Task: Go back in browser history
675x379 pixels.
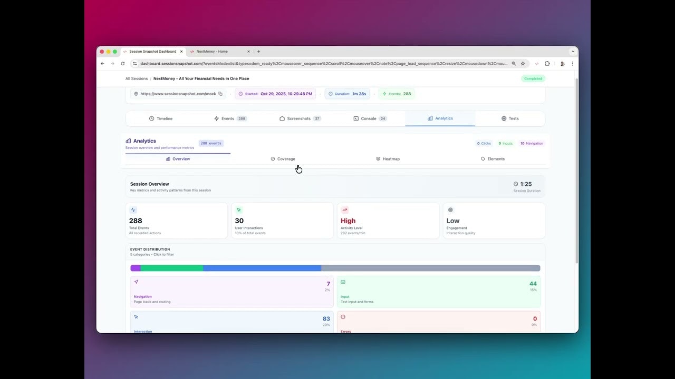Action: 102,64
